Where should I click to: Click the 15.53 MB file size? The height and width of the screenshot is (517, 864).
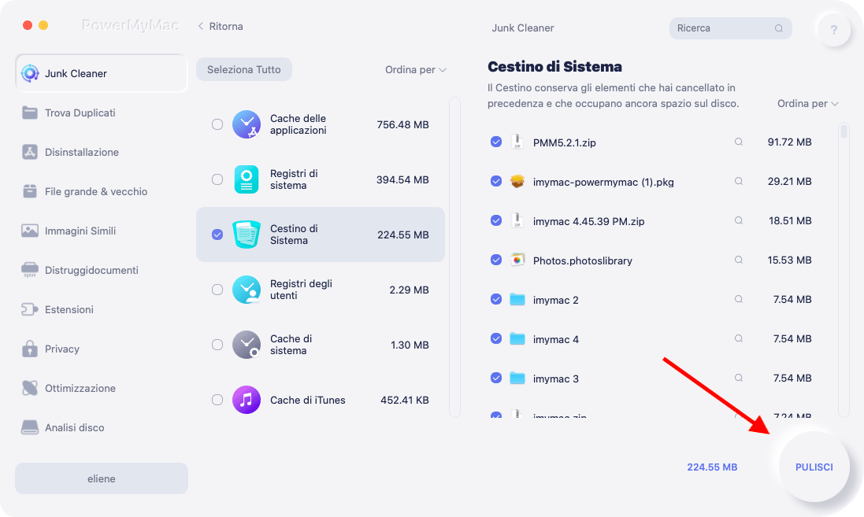coord(789,260)
